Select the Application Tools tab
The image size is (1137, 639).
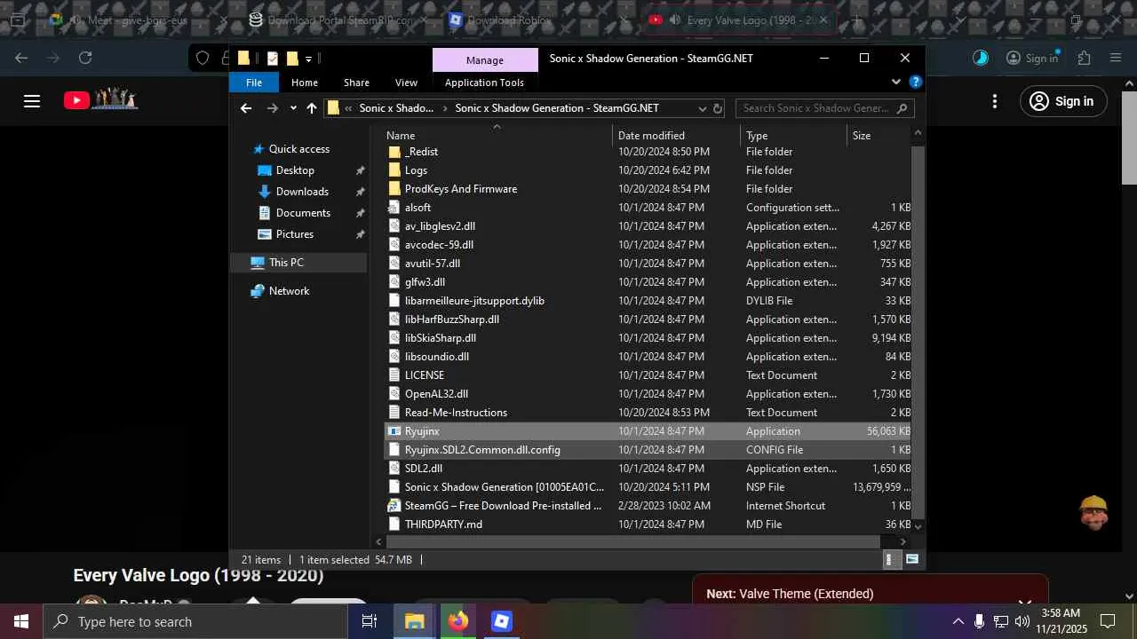pyautogui.click(x=484, y=83)
